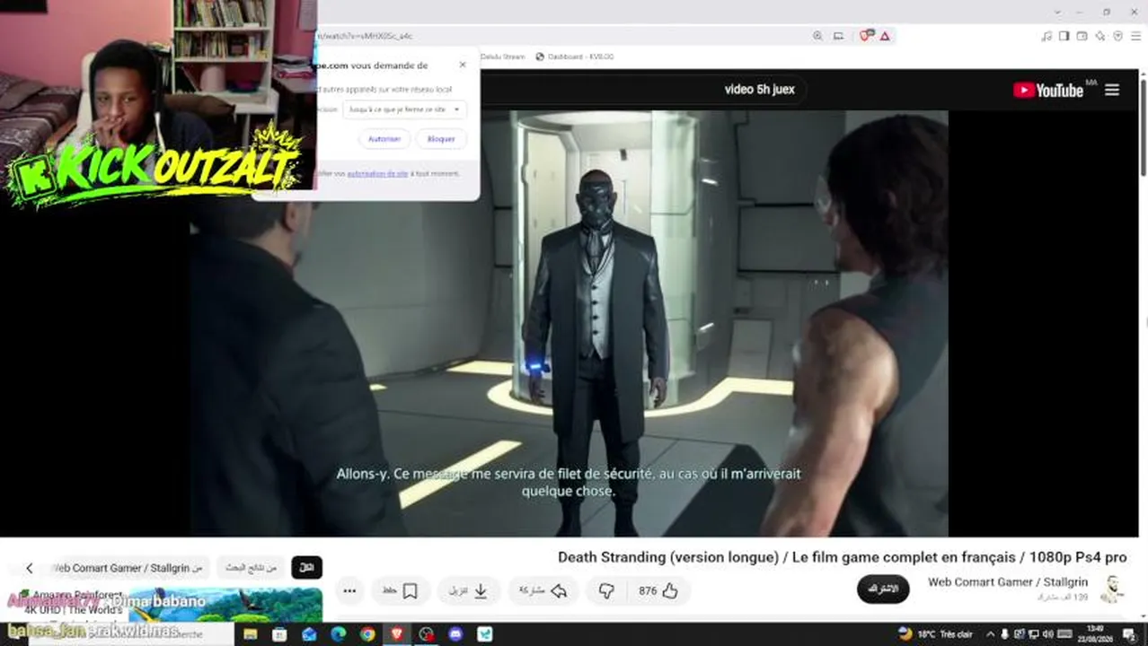The height and width of the screenshot is (646, 1148).
Task: Open the Brave Rewards triangle icon
Action: [x=885, y=36]
